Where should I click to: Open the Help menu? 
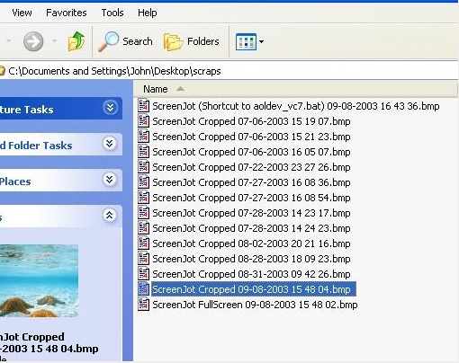pos(148,13)
